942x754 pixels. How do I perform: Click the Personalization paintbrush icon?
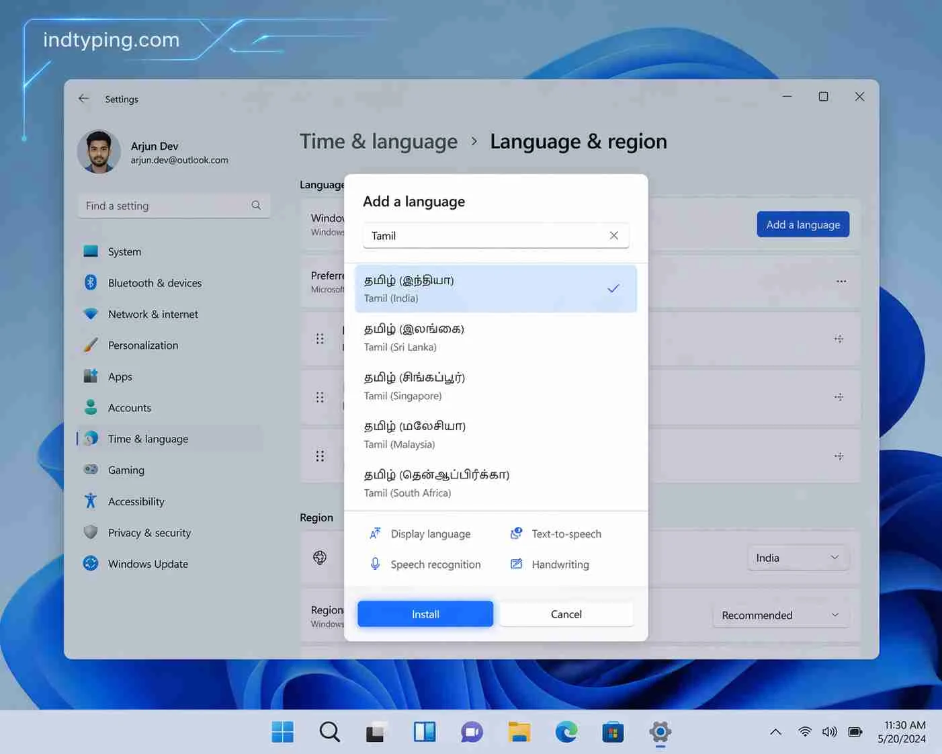pyautogui.click(x=91, y=345)
